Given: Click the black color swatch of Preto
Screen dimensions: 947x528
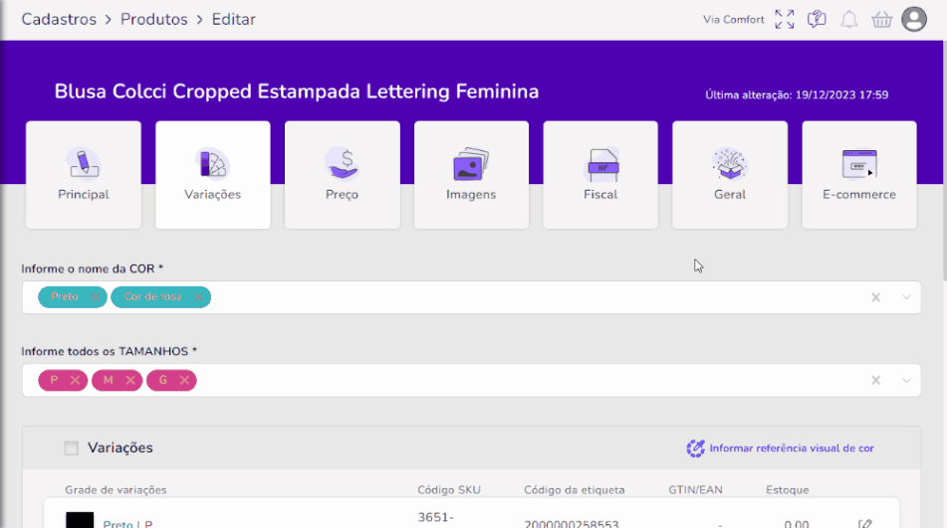Looking at the screenshot, I should (80, 520).
